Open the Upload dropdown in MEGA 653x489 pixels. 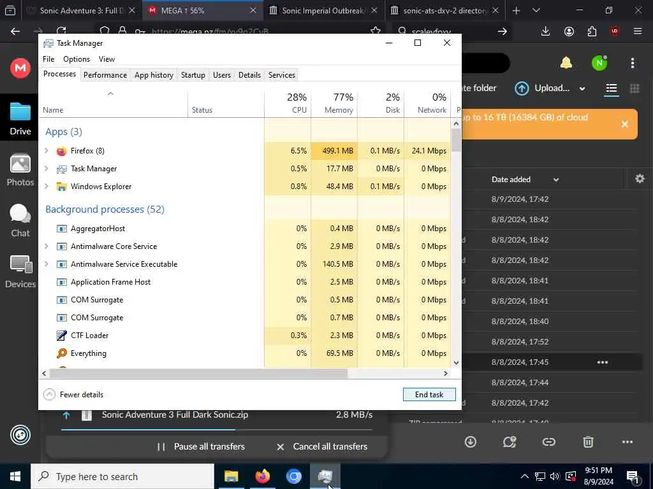[x=550, y=88]
